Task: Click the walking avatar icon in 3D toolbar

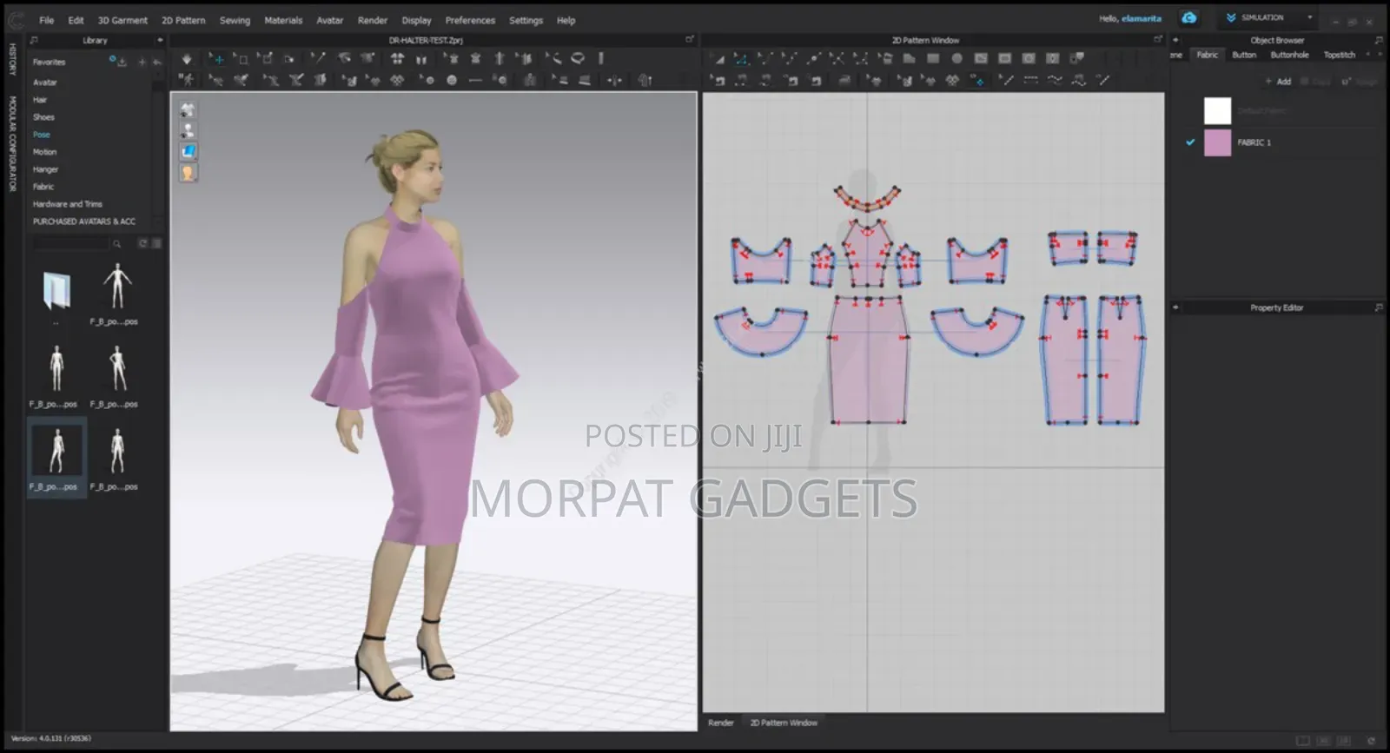Action: 186,81
